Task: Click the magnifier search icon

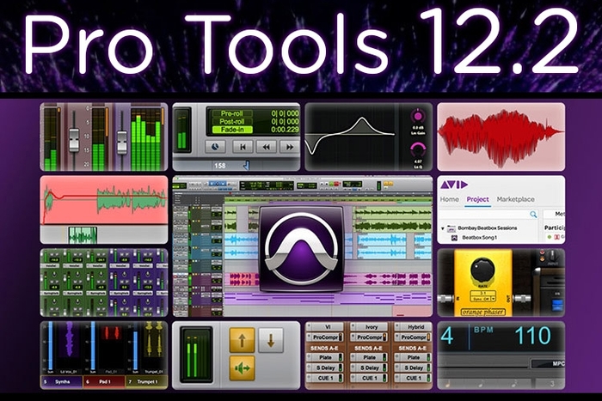Action: 533,215
